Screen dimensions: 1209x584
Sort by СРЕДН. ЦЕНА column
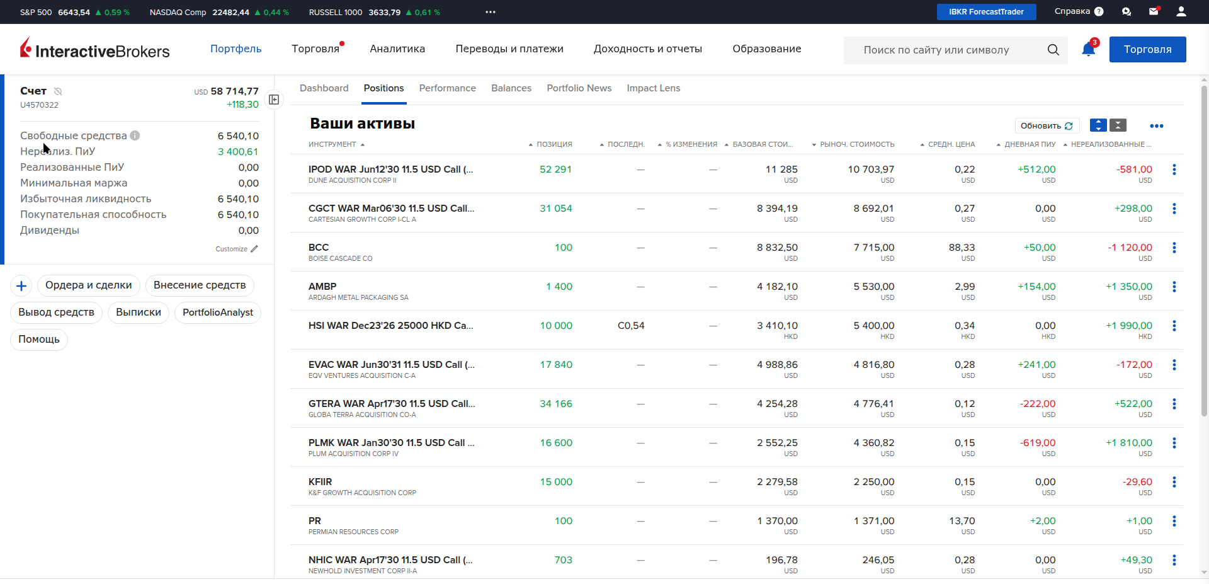coord(948,144)
